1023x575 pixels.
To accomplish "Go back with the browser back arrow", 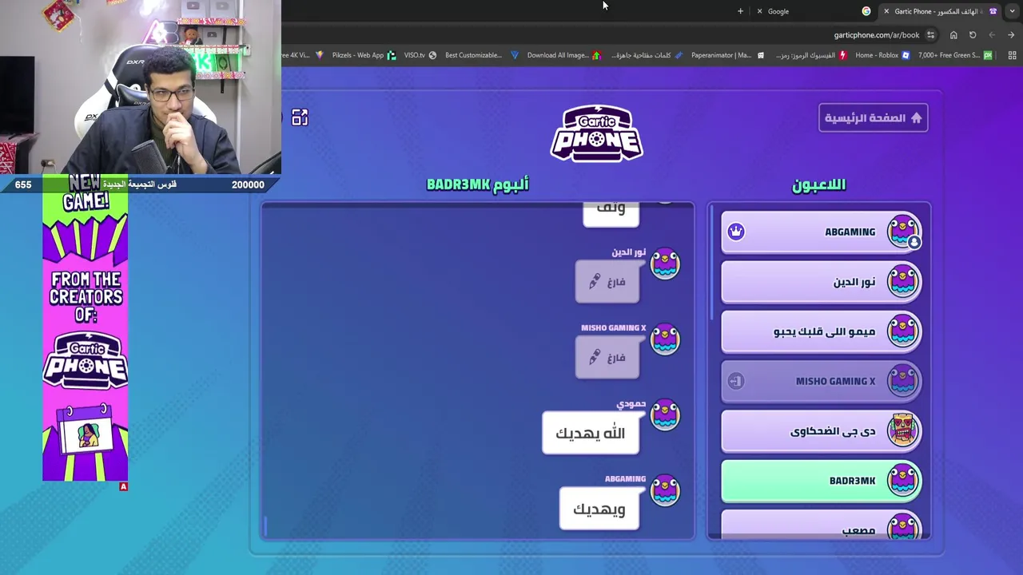I will coord(1011,35).
